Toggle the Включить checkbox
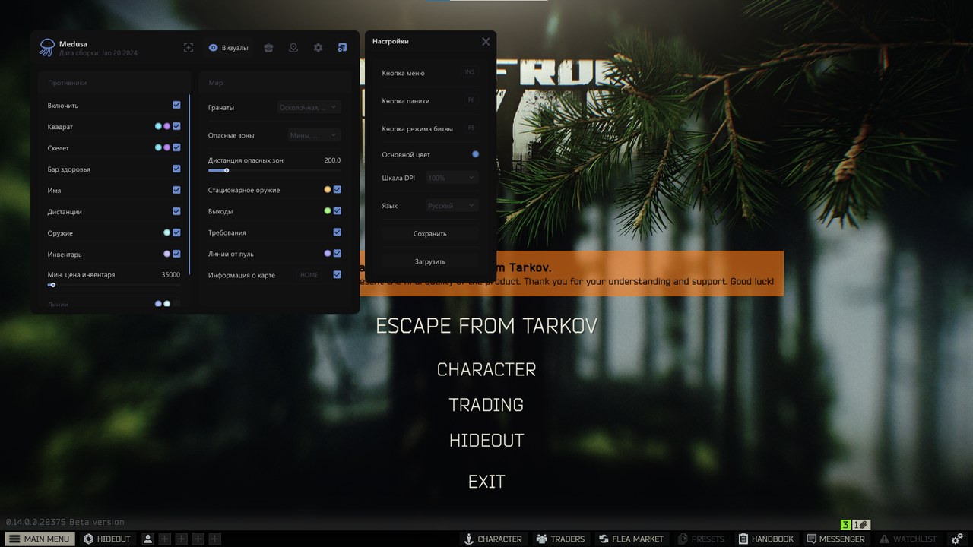 176,105
